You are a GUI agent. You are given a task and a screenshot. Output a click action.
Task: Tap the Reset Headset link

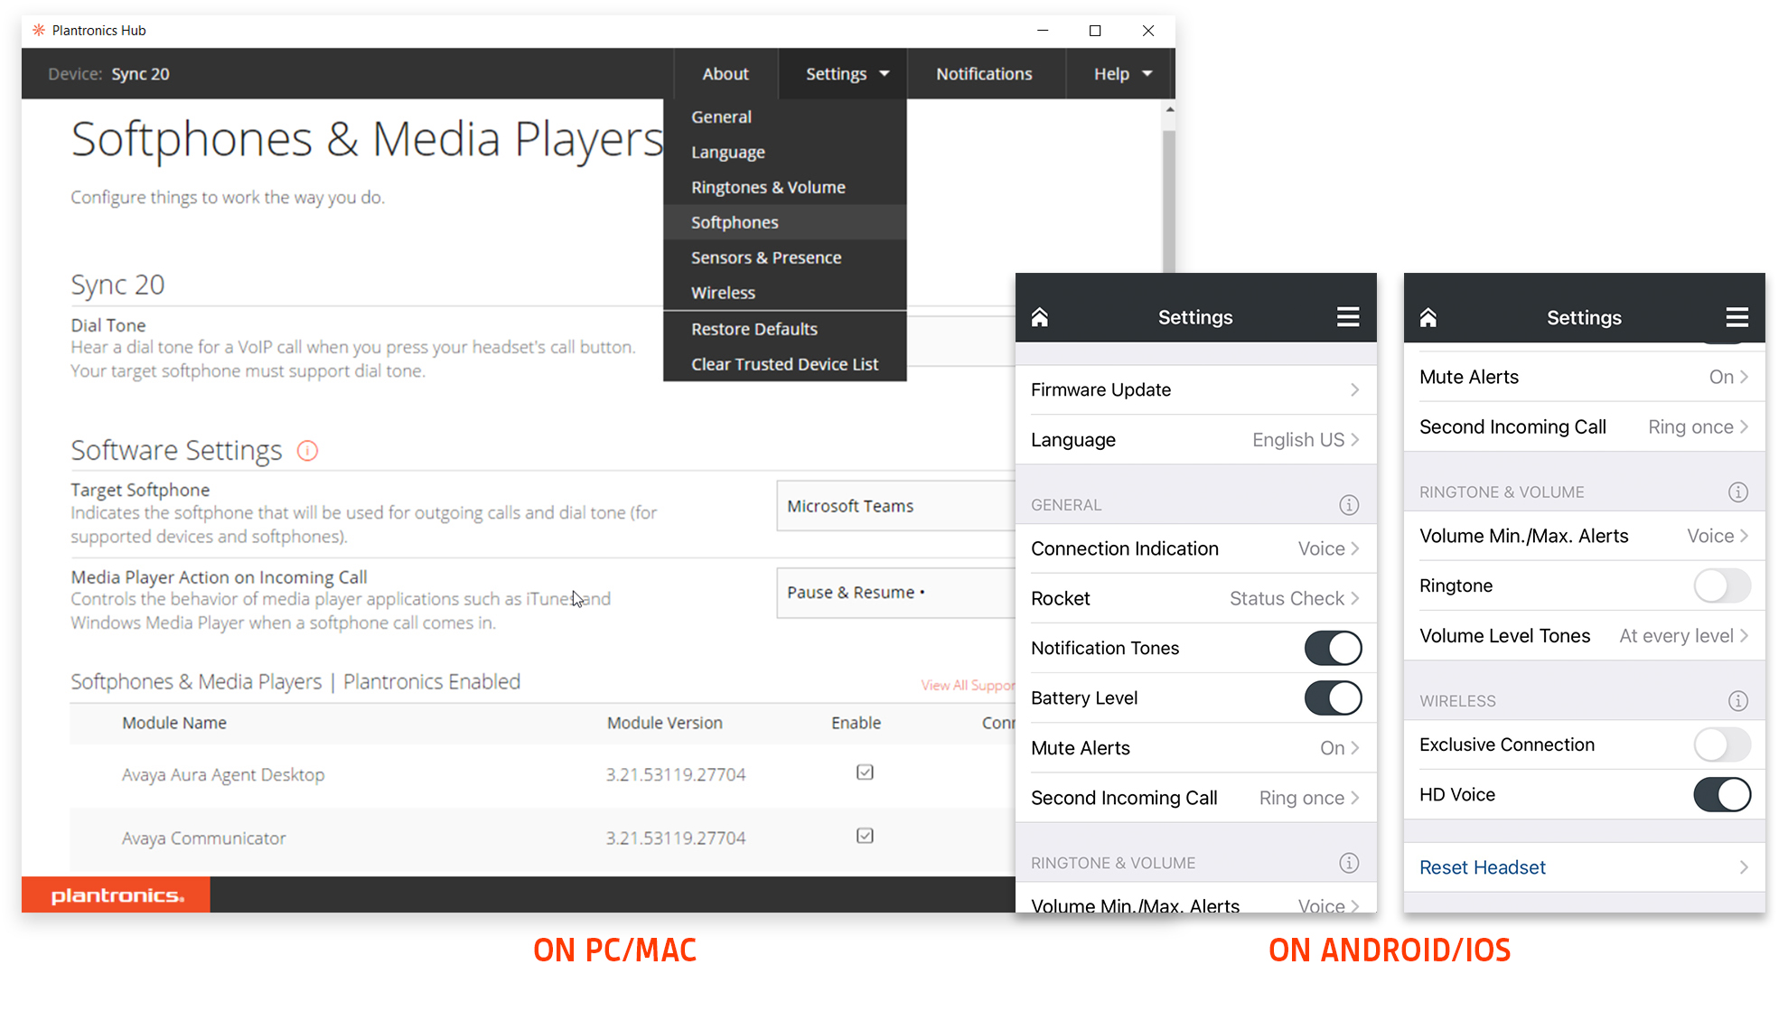(x=1483, y=868)
